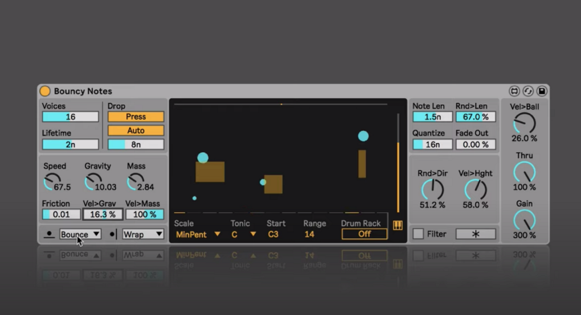The width and height of the screenshot is (581, 315).
Task: Click the Voices 16 value field
Action: coord(71,117)
